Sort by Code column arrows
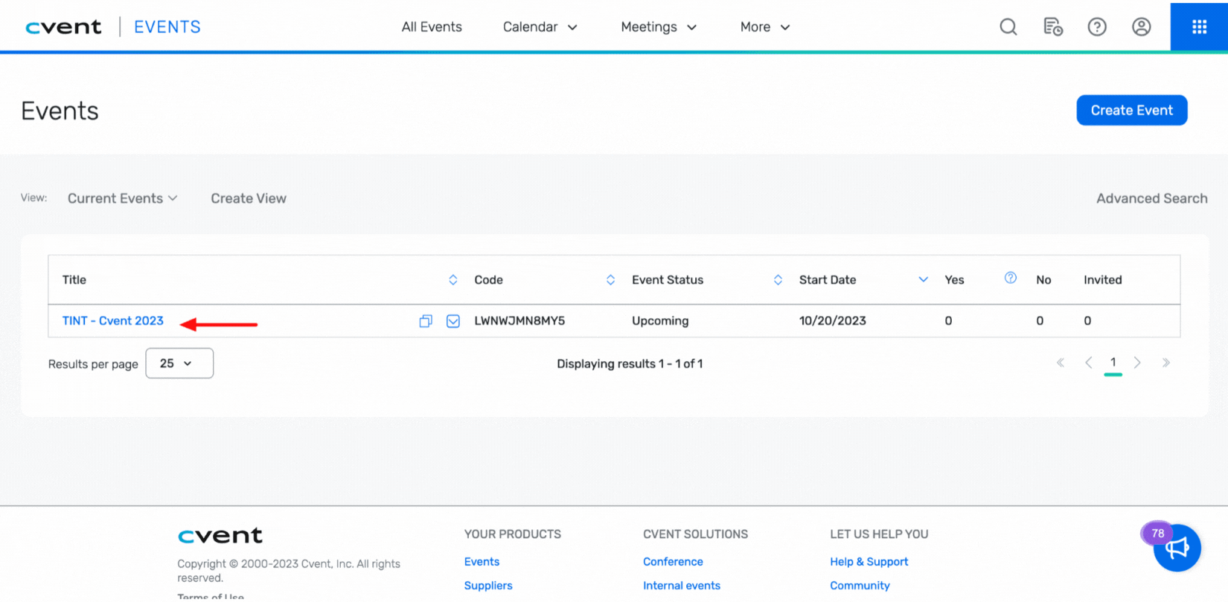Viewport: 1228px width, 602px height. 610,280
